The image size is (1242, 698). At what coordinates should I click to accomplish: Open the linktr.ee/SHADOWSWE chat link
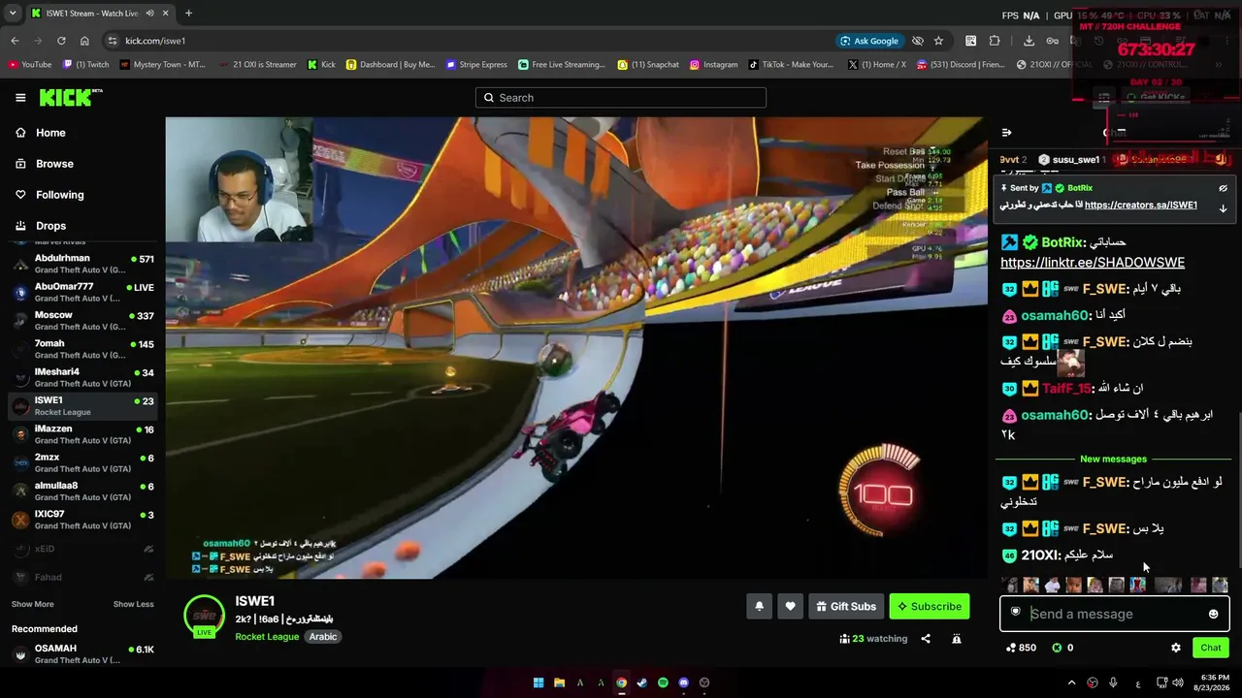(1093, 263)
